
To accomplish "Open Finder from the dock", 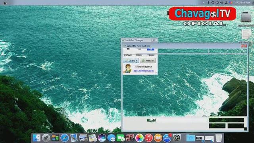I will pyautogui.click(x=37, y=138).
